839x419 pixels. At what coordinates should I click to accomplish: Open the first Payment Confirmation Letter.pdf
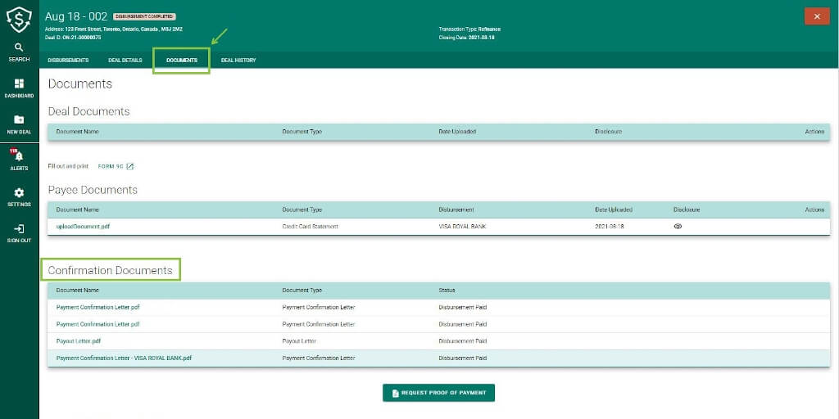[98, 308]
